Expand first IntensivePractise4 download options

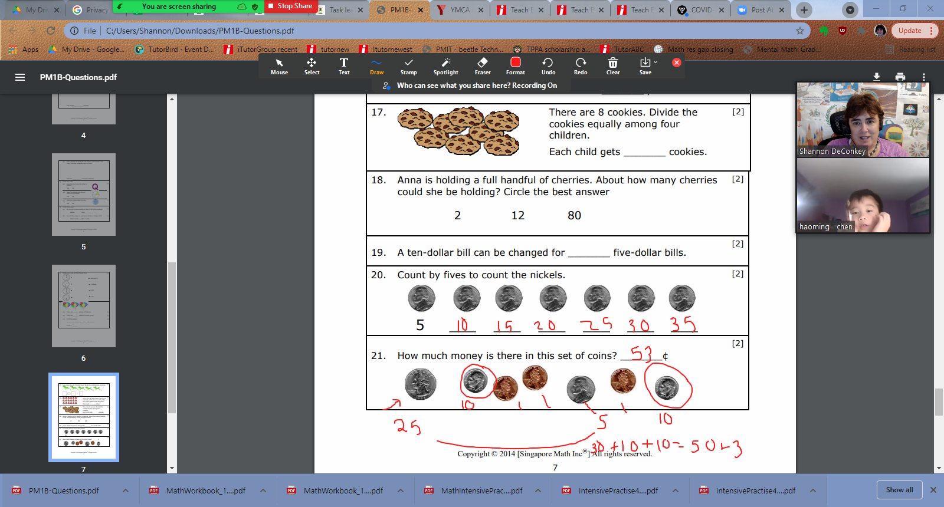[x=676, y=490]
